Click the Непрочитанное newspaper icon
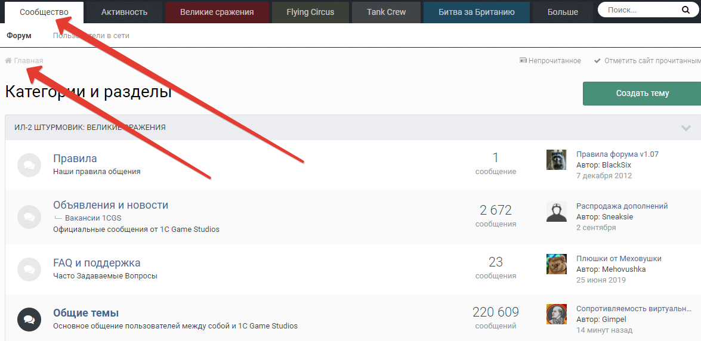Screen dimensions: 701x341 point(523,61)
